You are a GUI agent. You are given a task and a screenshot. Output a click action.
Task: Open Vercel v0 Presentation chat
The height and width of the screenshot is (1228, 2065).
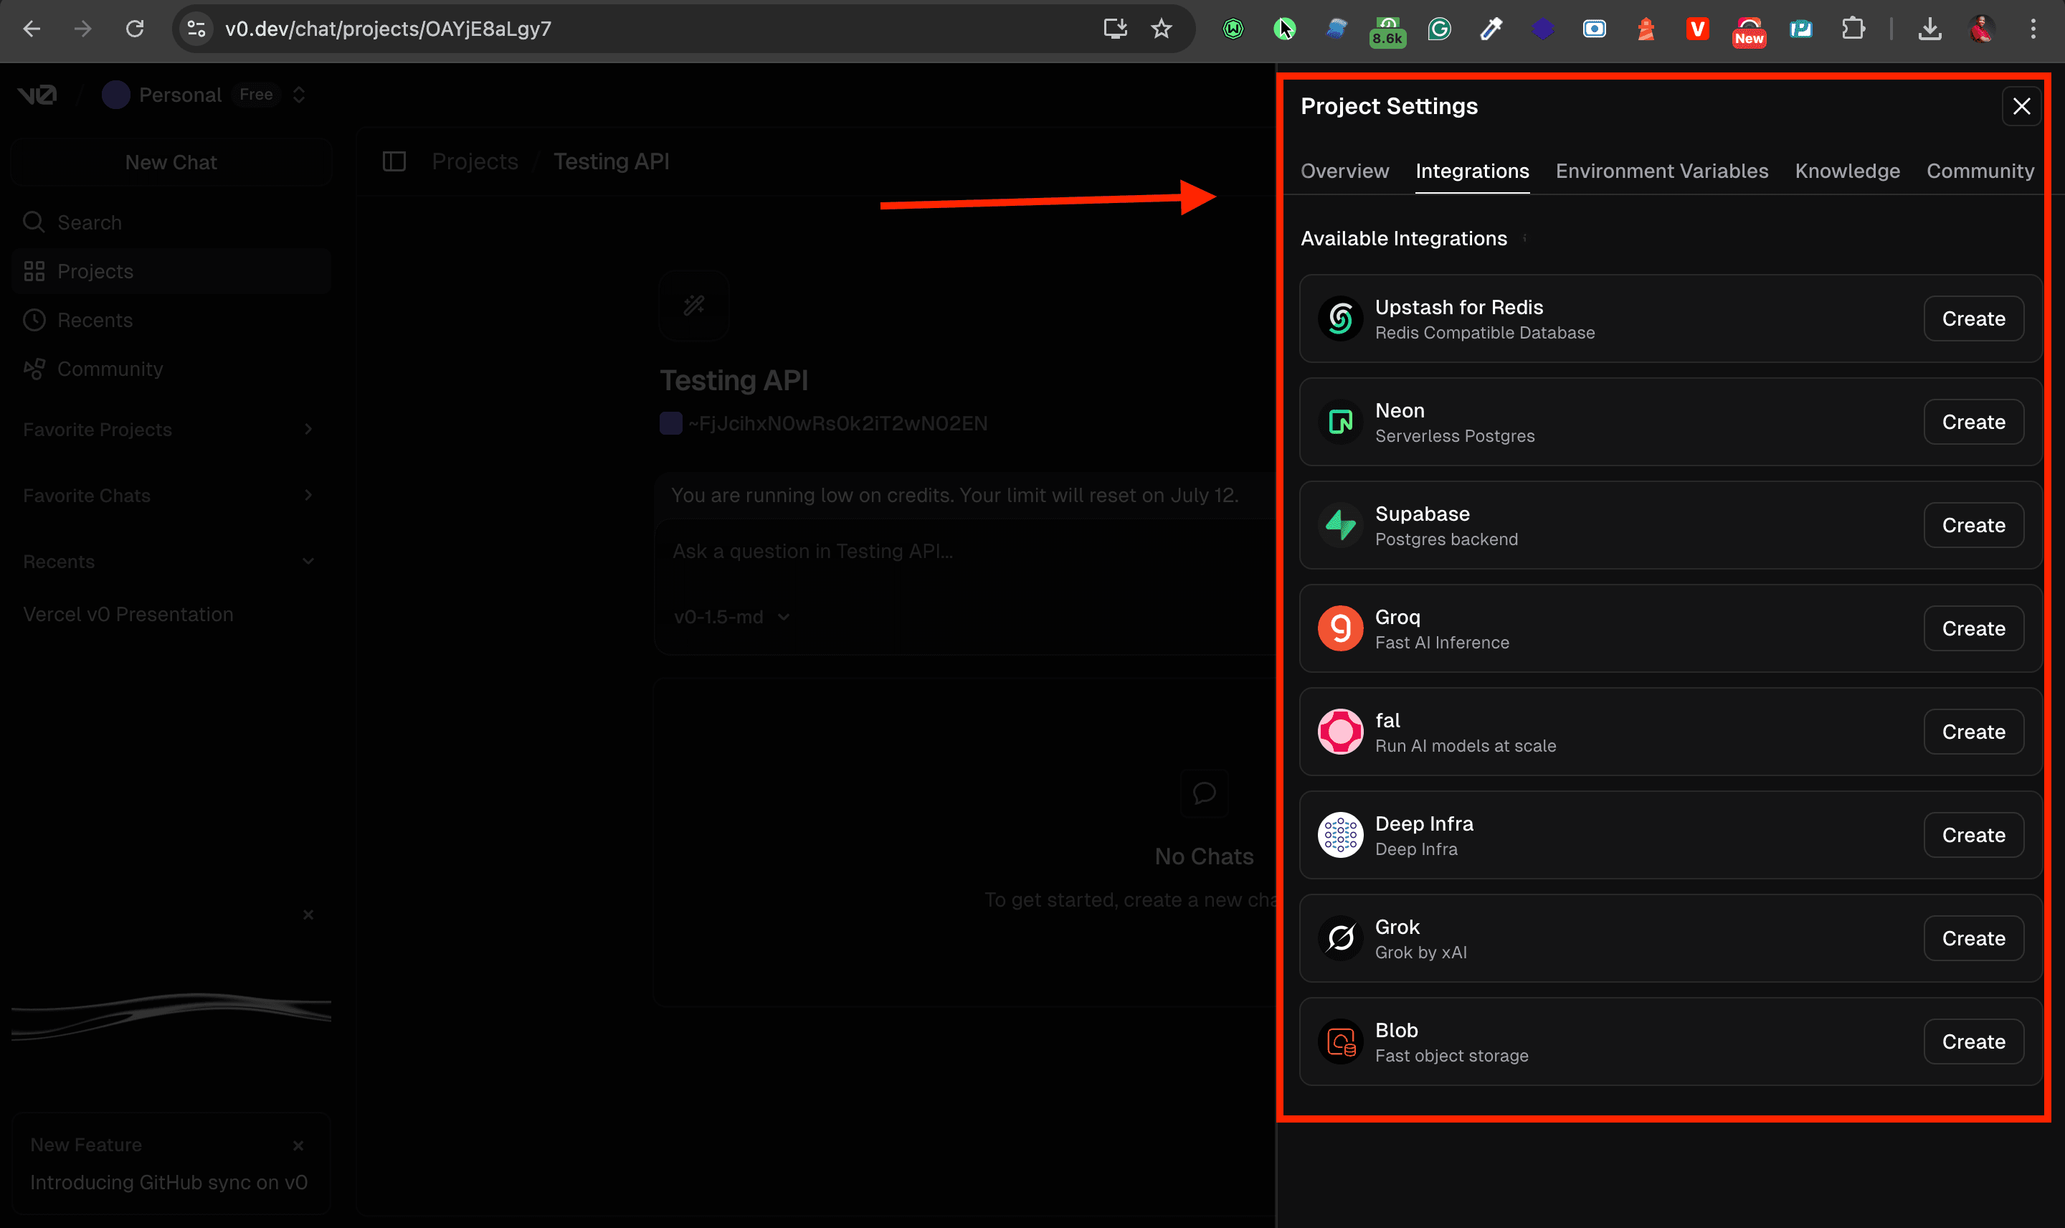pos(128,614)
